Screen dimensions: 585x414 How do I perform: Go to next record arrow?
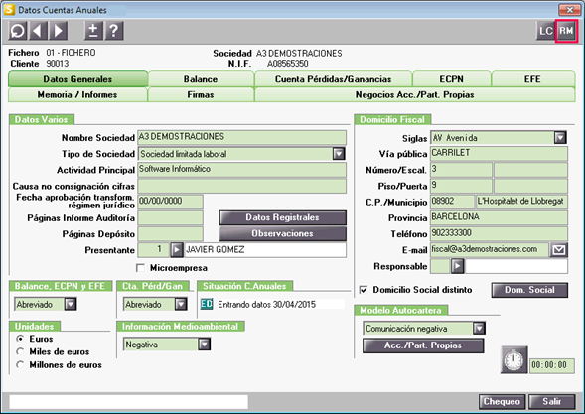58,31
